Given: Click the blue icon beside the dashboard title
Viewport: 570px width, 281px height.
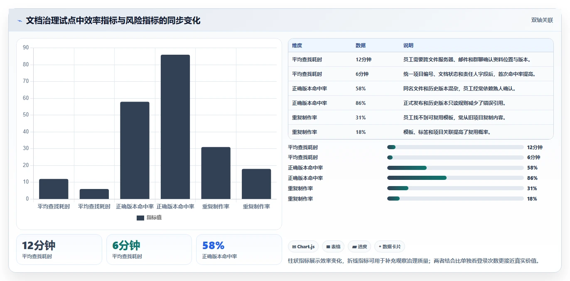Looking at the screenshot, I should pos(20,21).
